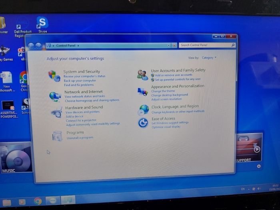
Task: Open Appearance and Personalization heading
Action: (178, 86)
